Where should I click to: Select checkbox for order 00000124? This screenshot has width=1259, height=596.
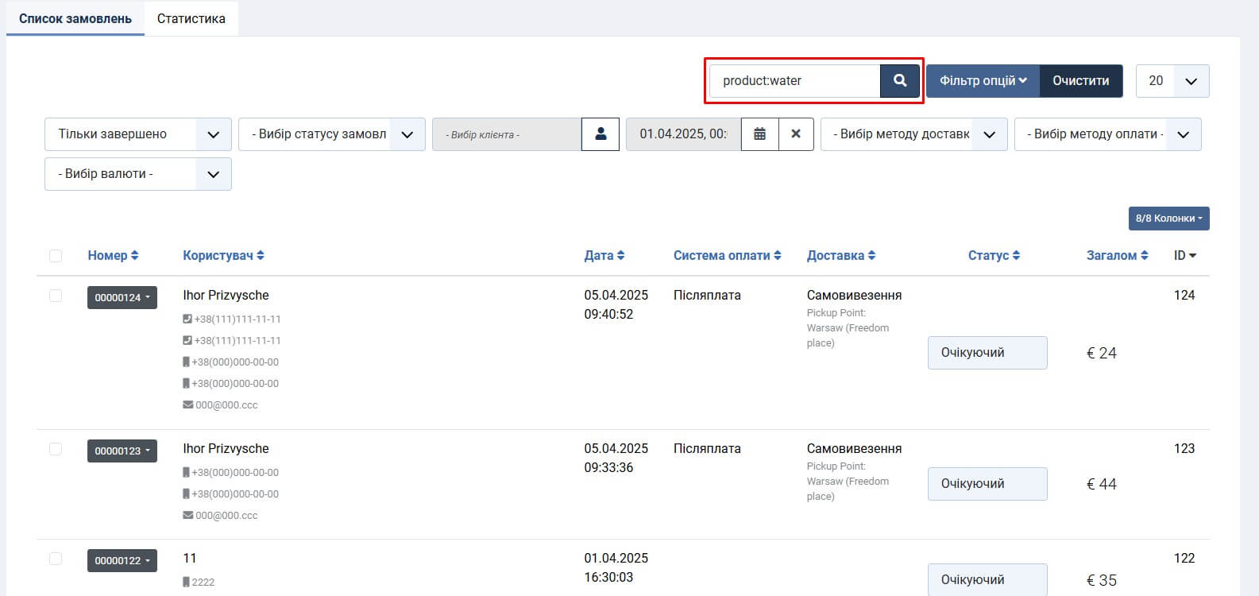click(x=56, y=296)
